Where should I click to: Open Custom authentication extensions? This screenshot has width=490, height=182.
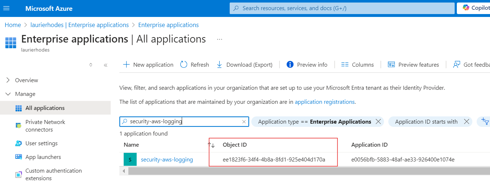click(53, 174)
